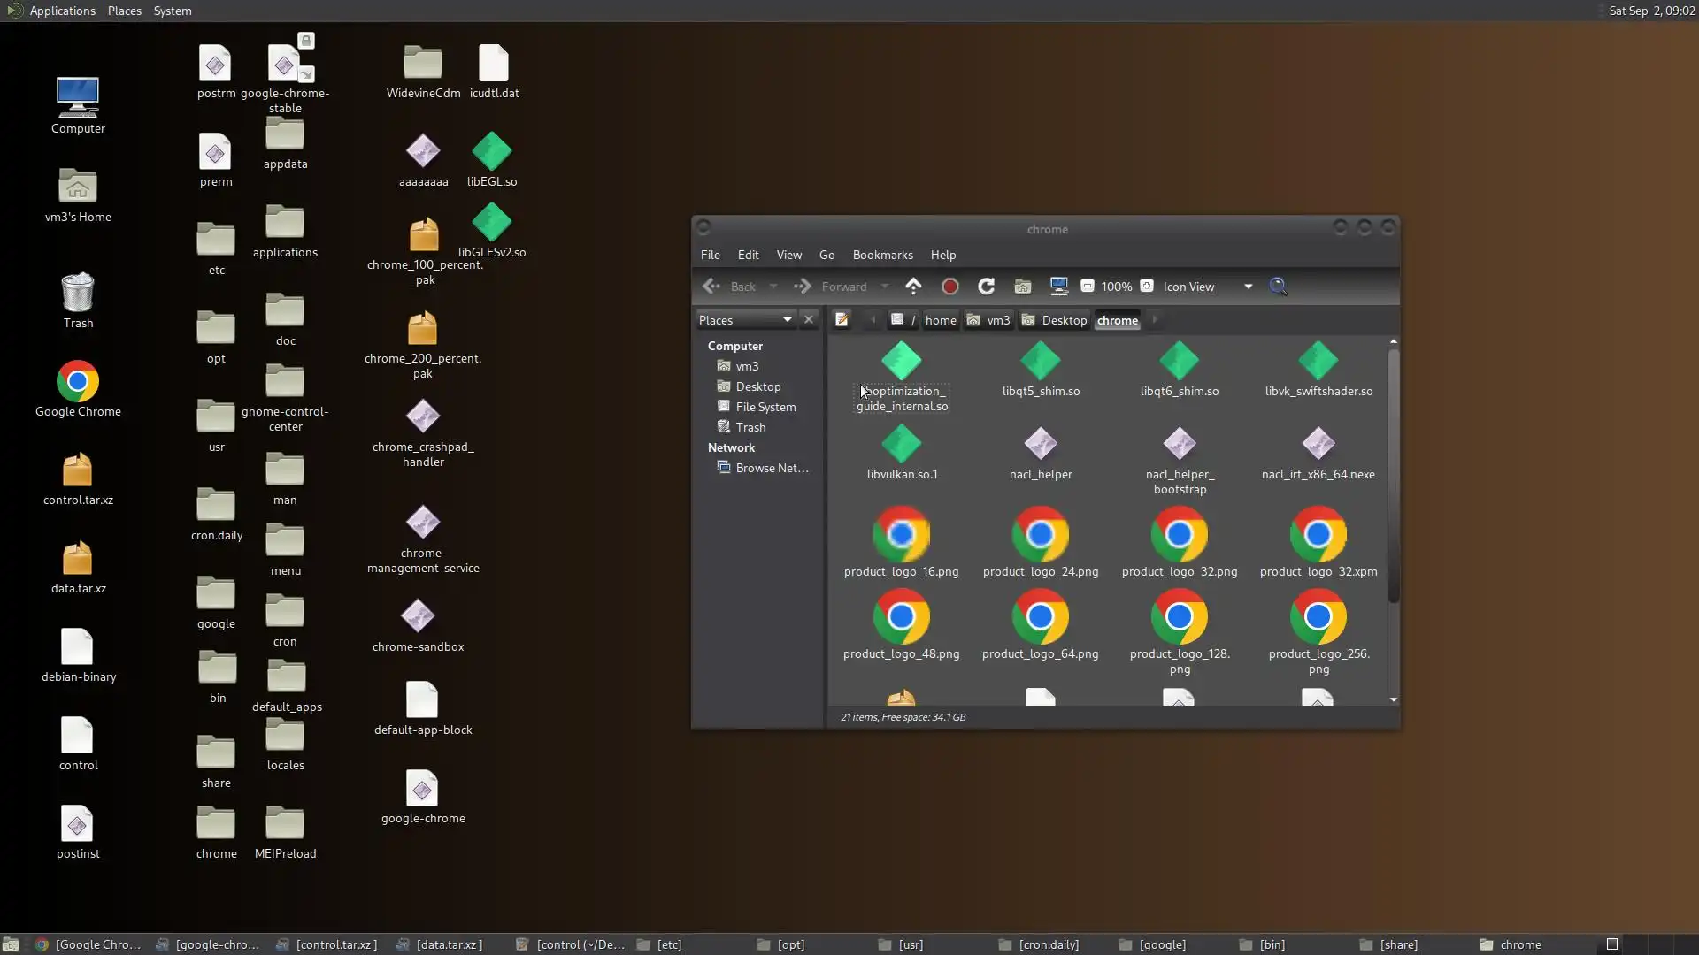The width and height of the screenshot is (1699, 955).
Task: Reload the current folder view
Action: [x=986, y=286]
